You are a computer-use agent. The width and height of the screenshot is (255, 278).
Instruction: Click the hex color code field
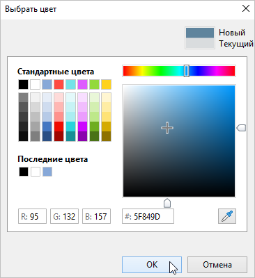(148, 216)
